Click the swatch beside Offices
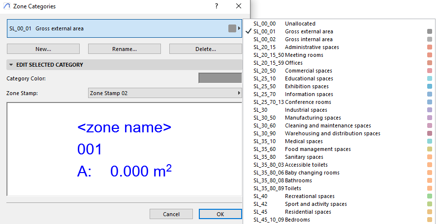 tap(430, 63)
